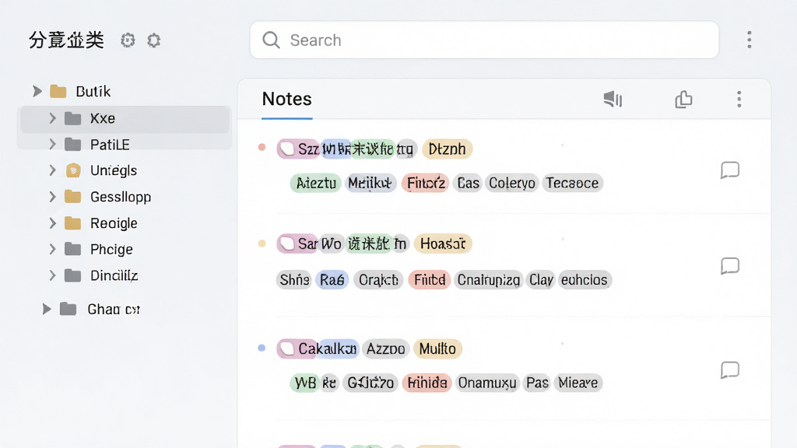Expand the PatiLE folder chevron
Image resolution: width=797 pixels, height=448 pixels.
click(x=52, y=144)
